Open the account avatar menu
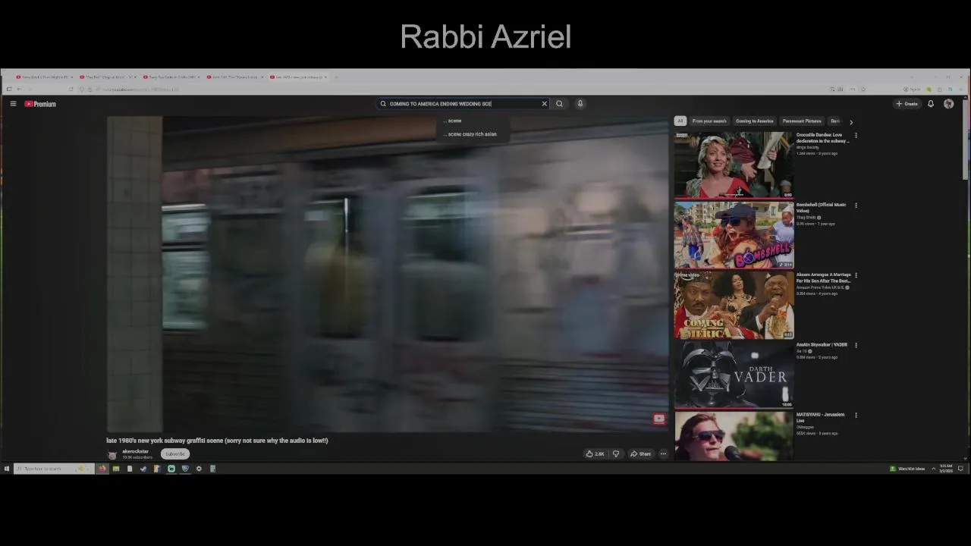971x546 pixels. [948, 104]
